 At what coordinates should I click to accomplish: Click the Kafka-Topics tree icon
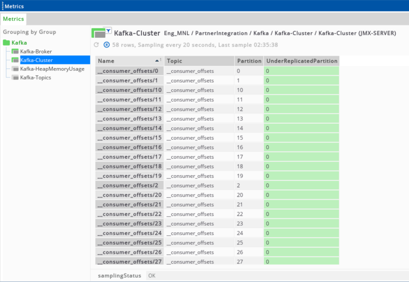click(x=15, y=78)
